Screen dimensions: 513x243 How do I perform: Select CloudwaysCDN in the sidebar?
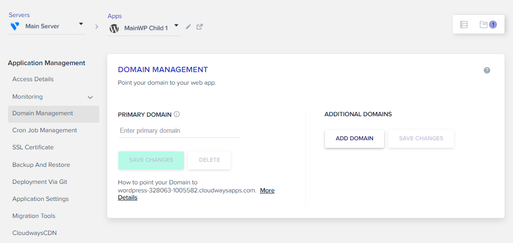tap(35, 233)
